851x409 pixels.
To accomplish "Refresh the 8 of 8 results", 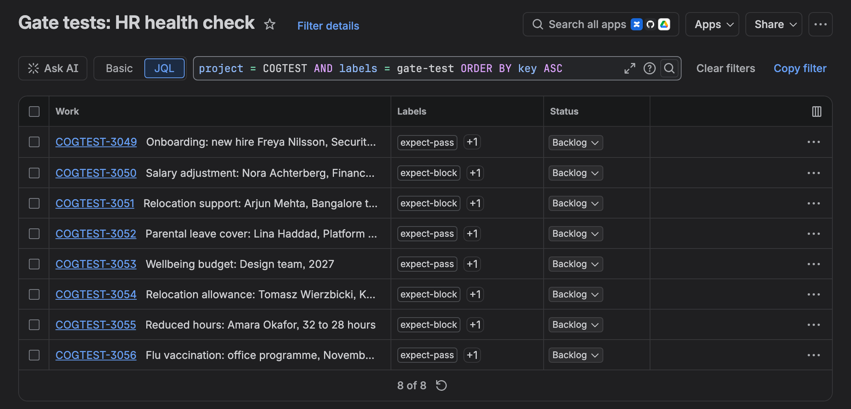I will click(x=441, y=385).
